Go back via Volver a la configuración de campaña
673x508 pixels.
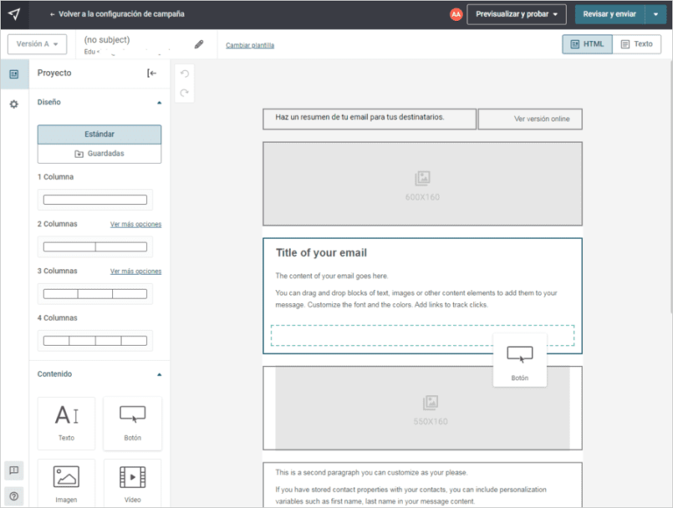coord(117,14)
